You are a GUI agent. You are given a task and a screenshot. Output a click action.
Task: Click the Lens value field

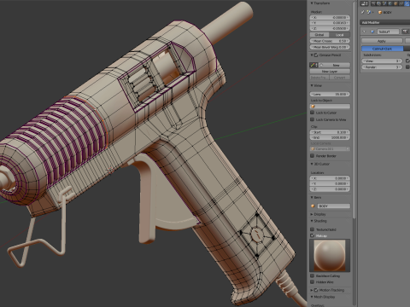[330, 94]
